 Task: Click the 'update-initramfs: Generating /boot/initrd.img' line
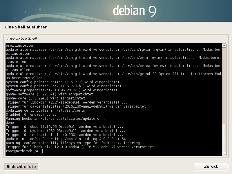tap(66, 139)
